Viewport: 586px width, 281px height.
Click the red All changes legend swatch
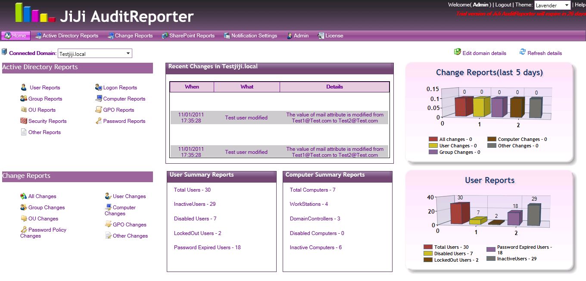click(433, 139)
